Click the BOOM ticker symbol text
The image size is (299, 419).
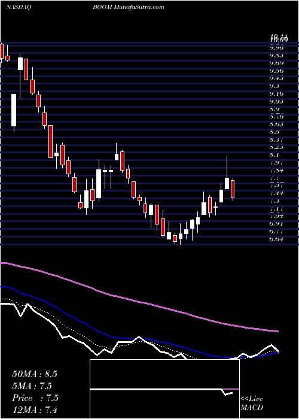pyautogui.click(x=103, y=7)
